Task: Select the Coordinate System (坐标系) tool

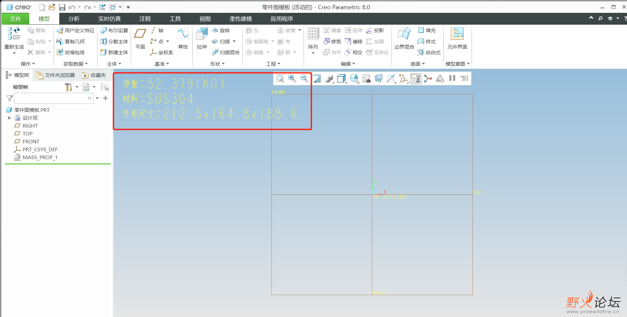Action: [x=162, y=52]
